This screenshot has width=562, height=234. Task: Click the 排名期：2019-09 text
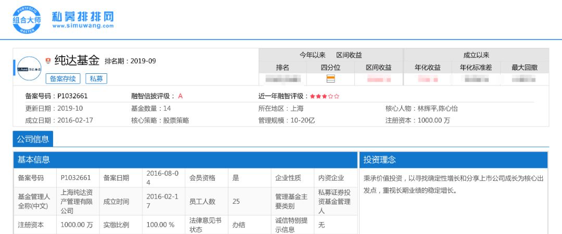[130, 61]
